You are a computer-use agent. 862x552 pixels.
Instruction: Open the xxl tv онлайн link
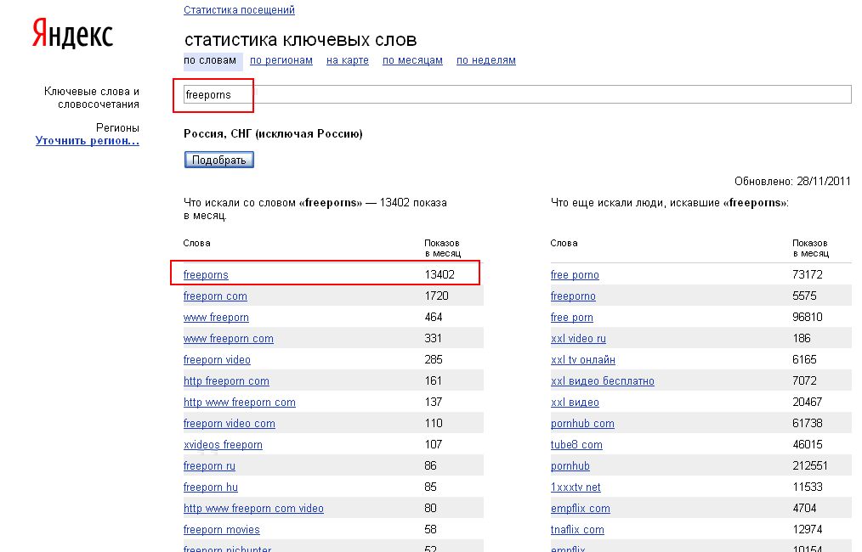[x=583, y=360]
